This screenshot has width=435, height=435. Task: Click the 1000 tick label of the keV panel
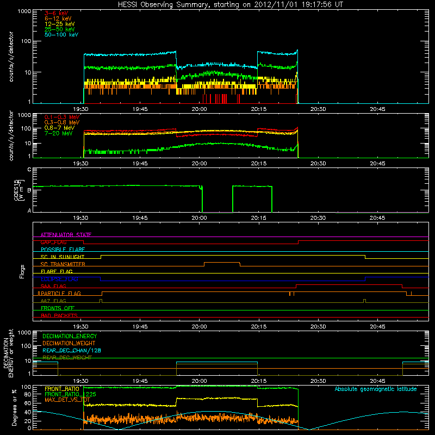24,11
